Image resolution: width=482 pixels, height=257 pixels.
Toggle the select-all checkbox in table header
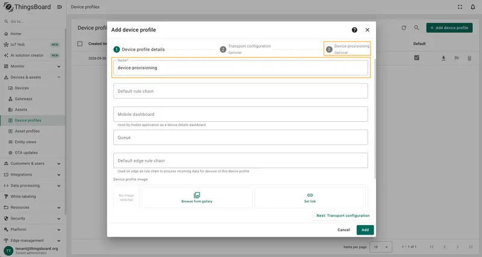pos(80,43)
